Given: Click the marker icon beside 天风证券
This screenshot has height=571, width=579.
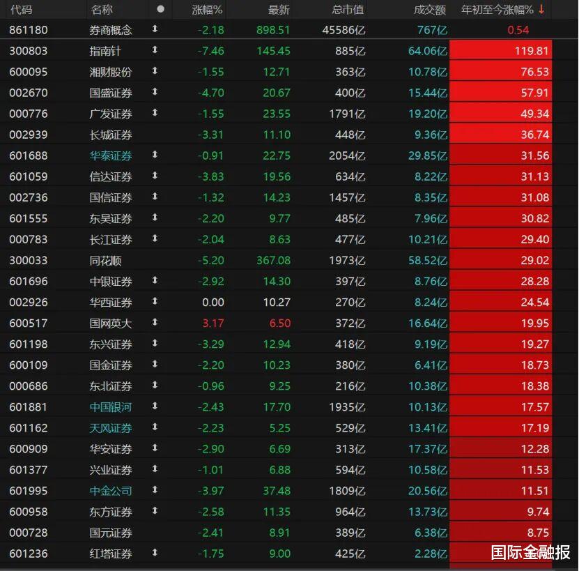Looking at the screenshot, I should tap(155, 427).
